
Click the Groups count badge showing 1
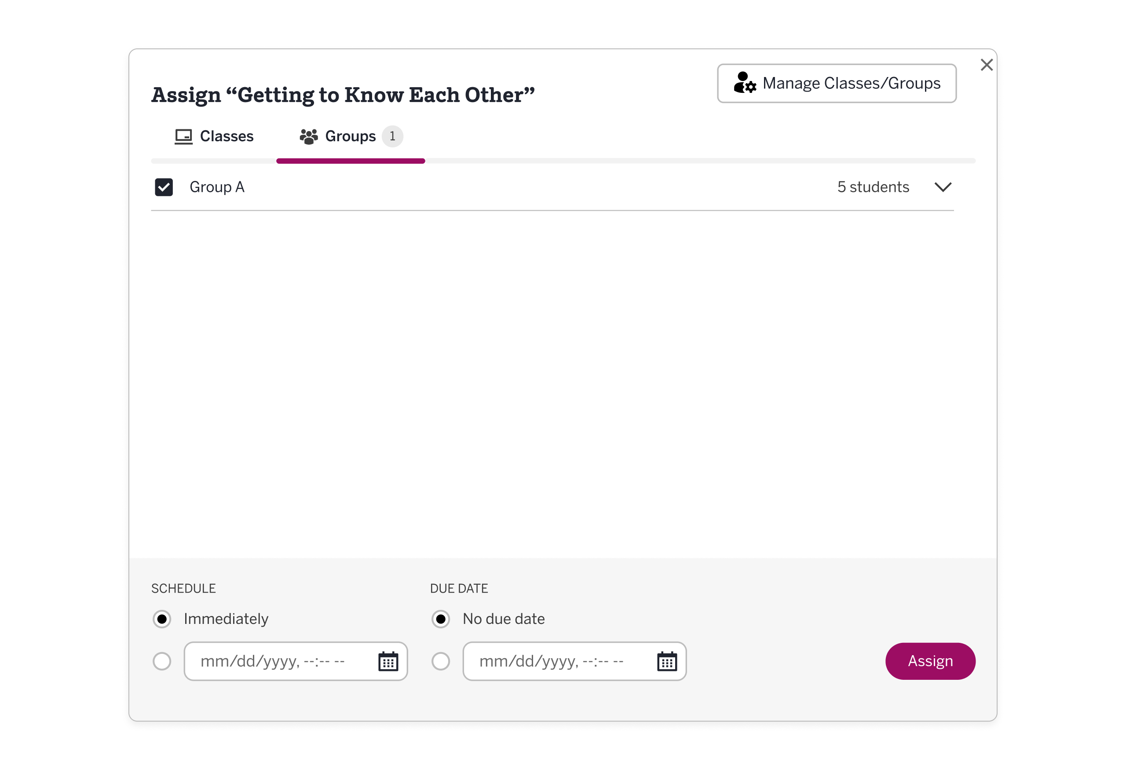392,136
